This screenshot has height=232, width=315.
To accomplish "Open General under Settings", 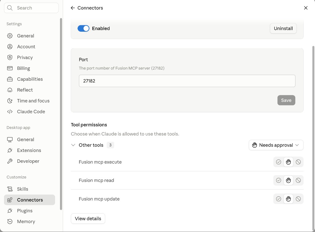I will 29,36.
